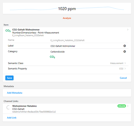Click the Semantic Class row label
This screenshot has height=126, width=134.
tap(16, 63)
